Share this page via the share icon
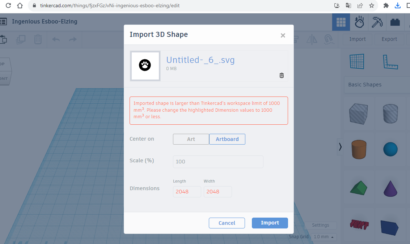 tap(360, 5)
